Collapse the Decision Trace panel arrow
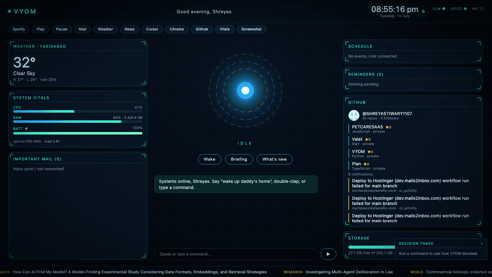The height and width of the screenshot is (277, 492). (482, 244)
